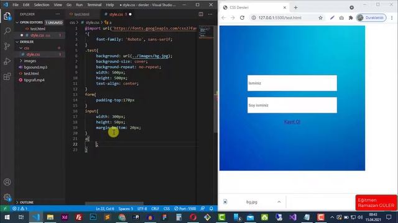Open the Source Control view

click(x=7, y=46)
